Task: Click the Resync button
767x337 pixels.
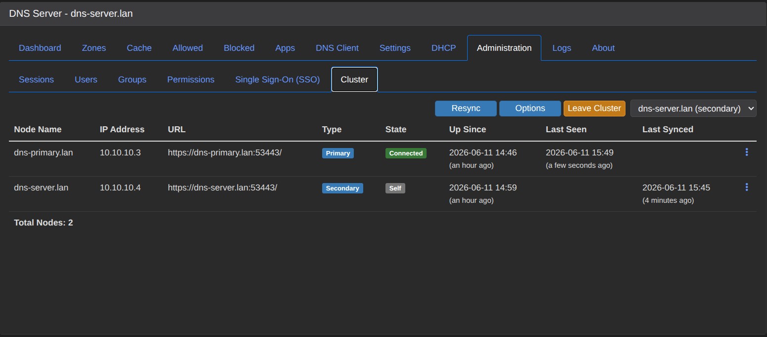Action: point(466,109)
